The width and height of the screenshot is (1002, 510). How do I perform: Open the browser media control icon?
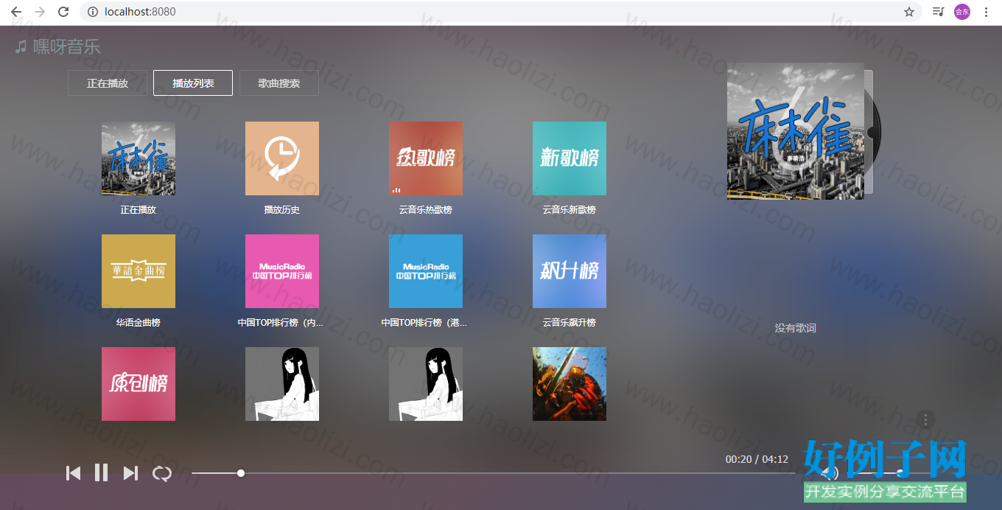tap(938, 12)
